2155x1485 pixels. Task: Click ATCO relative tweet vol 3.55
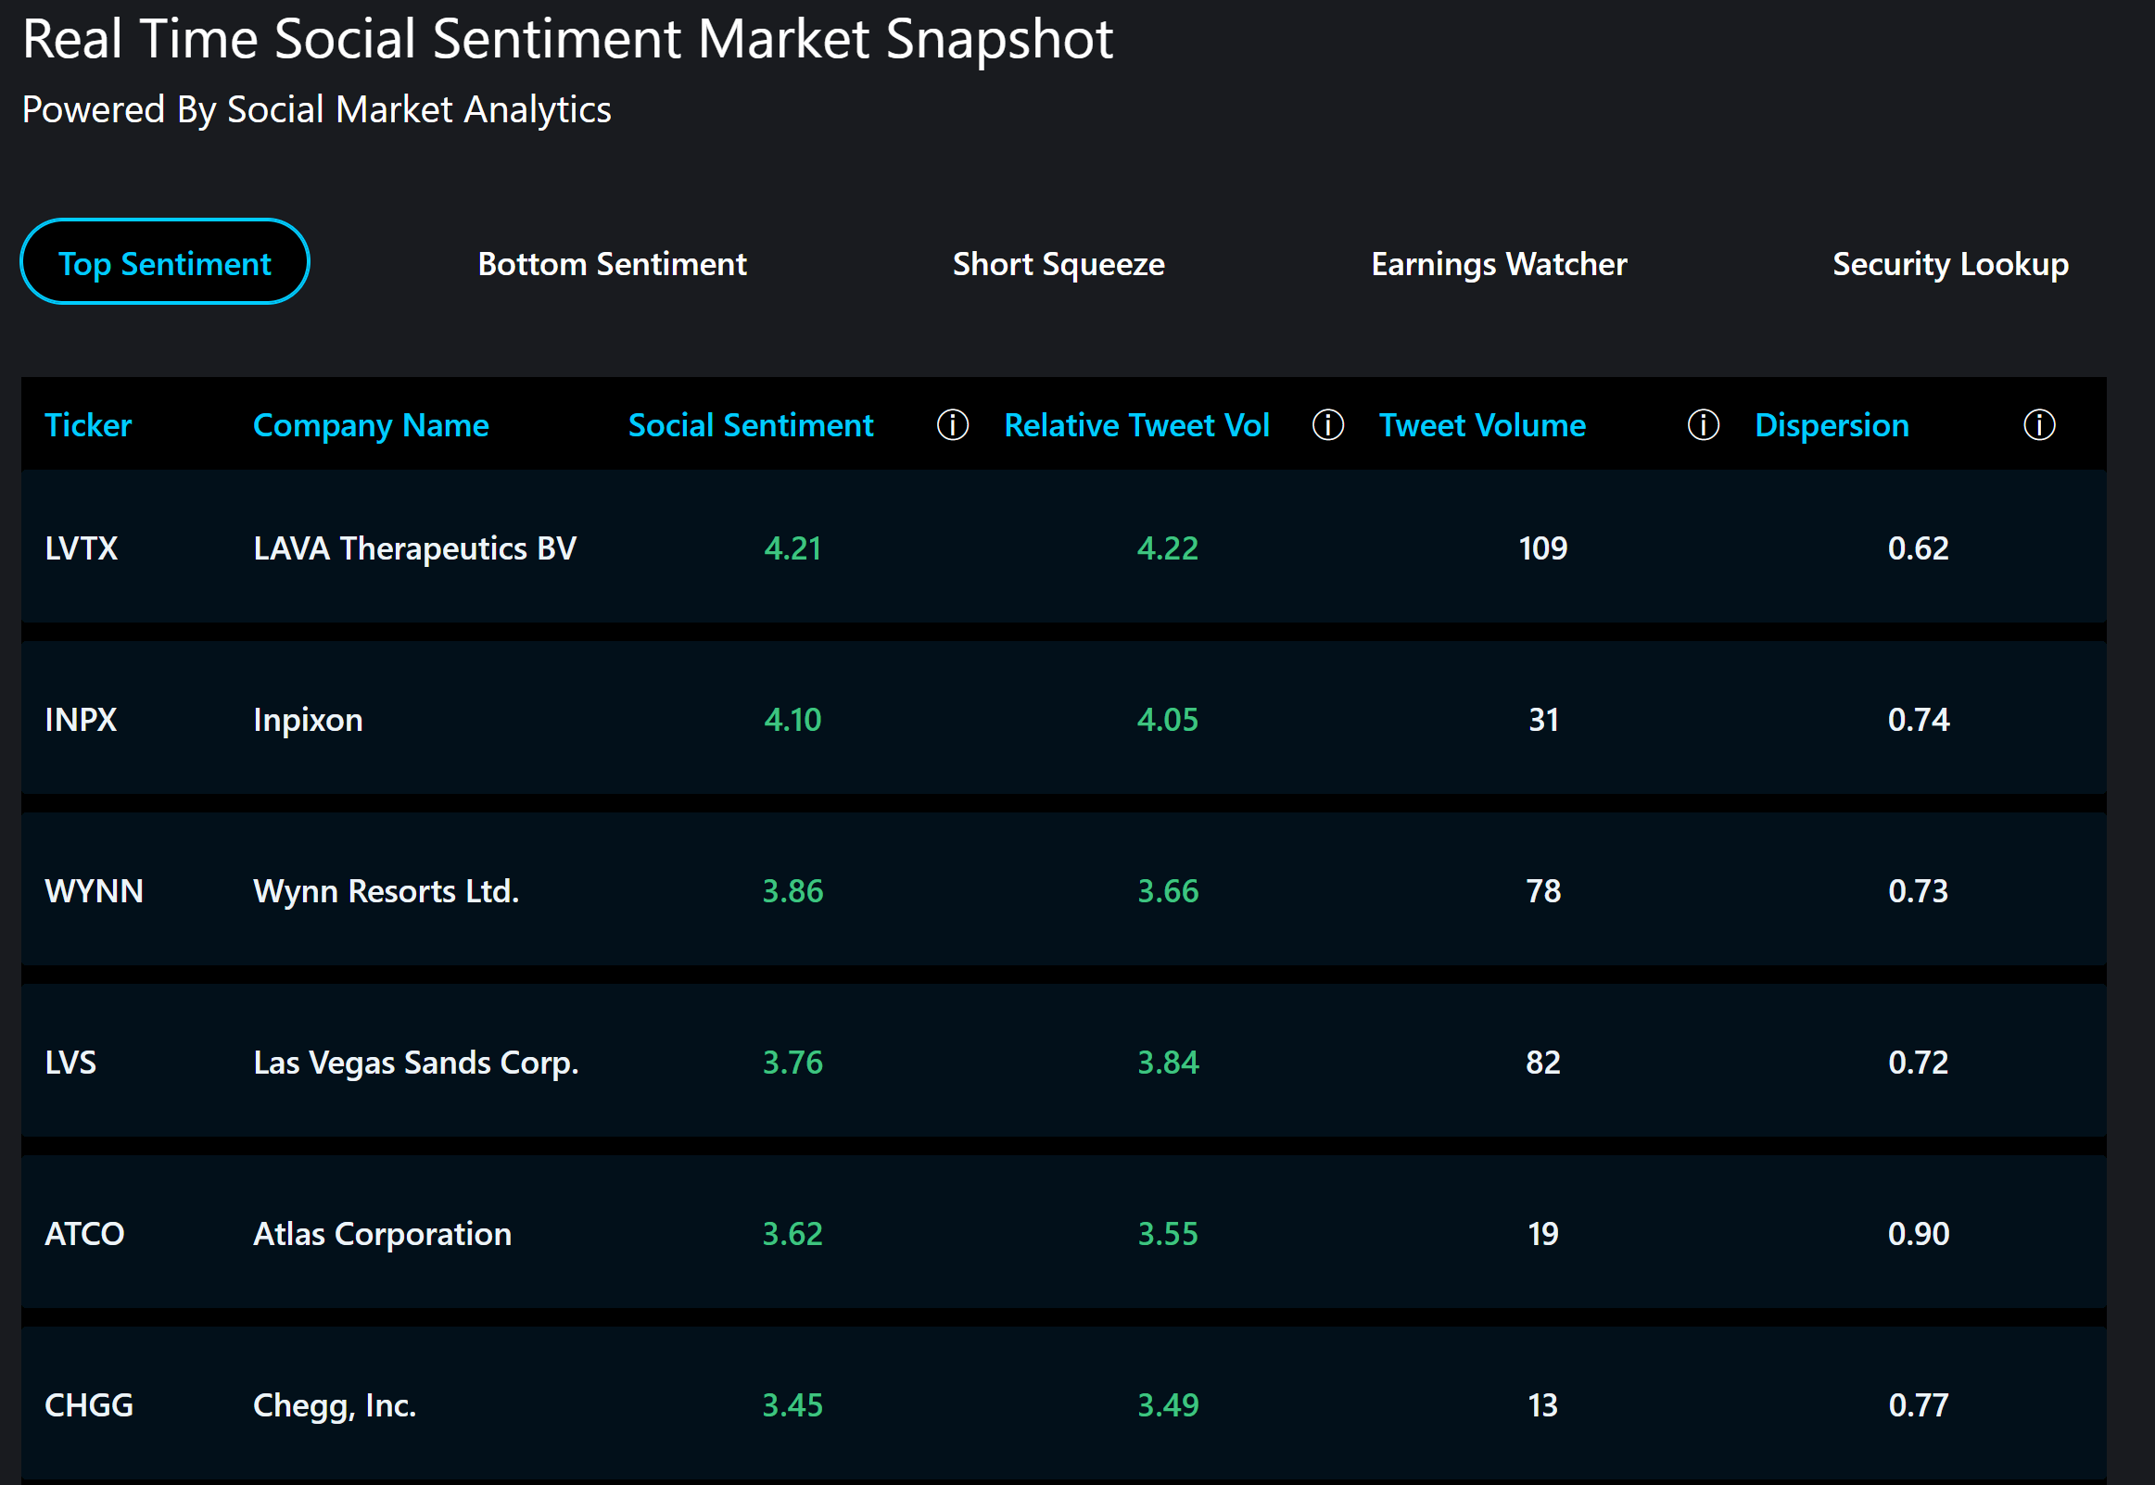tap(1168, 1233)
